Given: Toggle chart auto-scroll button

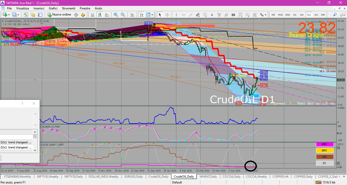Looking at the screenshot, I should click(132, 15).
